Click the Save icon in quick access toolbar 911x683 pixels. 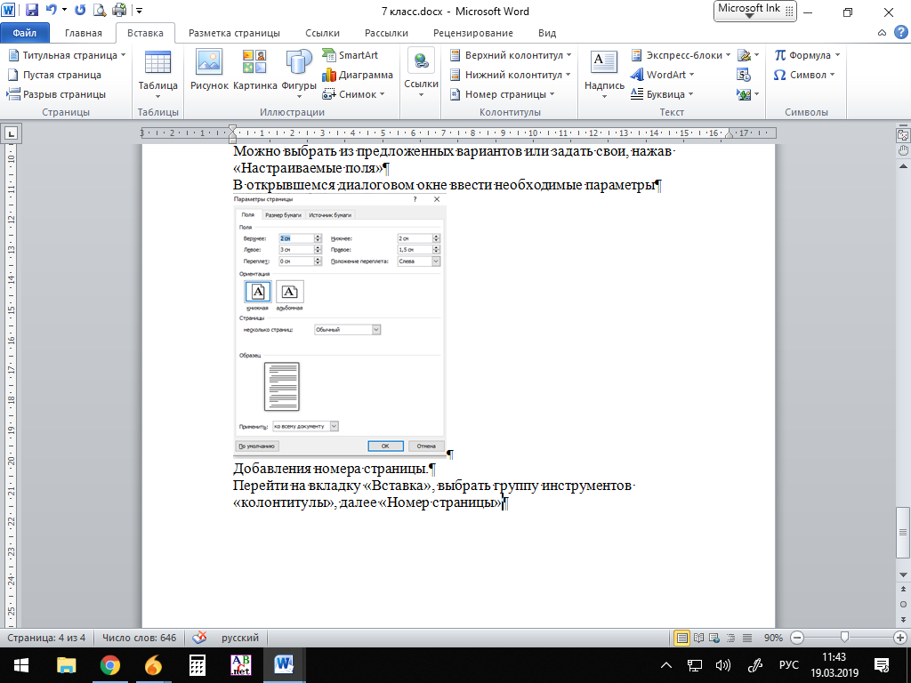pyautogui.click(x=32, y=12)
